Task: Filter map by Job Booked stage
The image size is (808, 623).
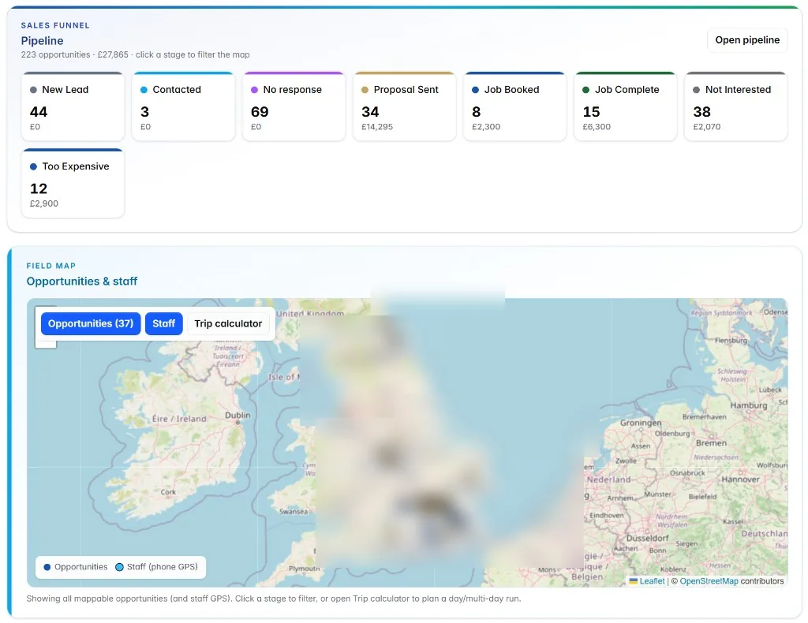Action: (x=514, y=106)
